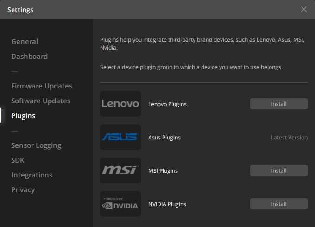The image size is (315, 227).
Task: Install the NVIDIA Plugins
Action: (x=279, y=204)
